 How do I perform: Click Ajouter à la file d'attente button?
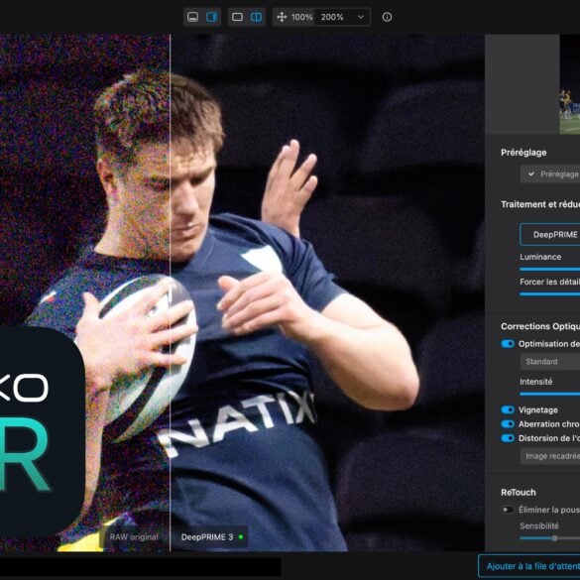click(x=529, y=566)
